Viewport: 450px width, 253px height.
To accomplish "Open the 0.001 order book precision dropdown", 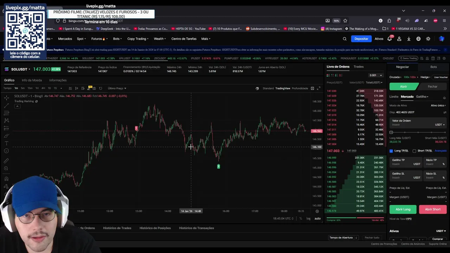I will (375, 75).
